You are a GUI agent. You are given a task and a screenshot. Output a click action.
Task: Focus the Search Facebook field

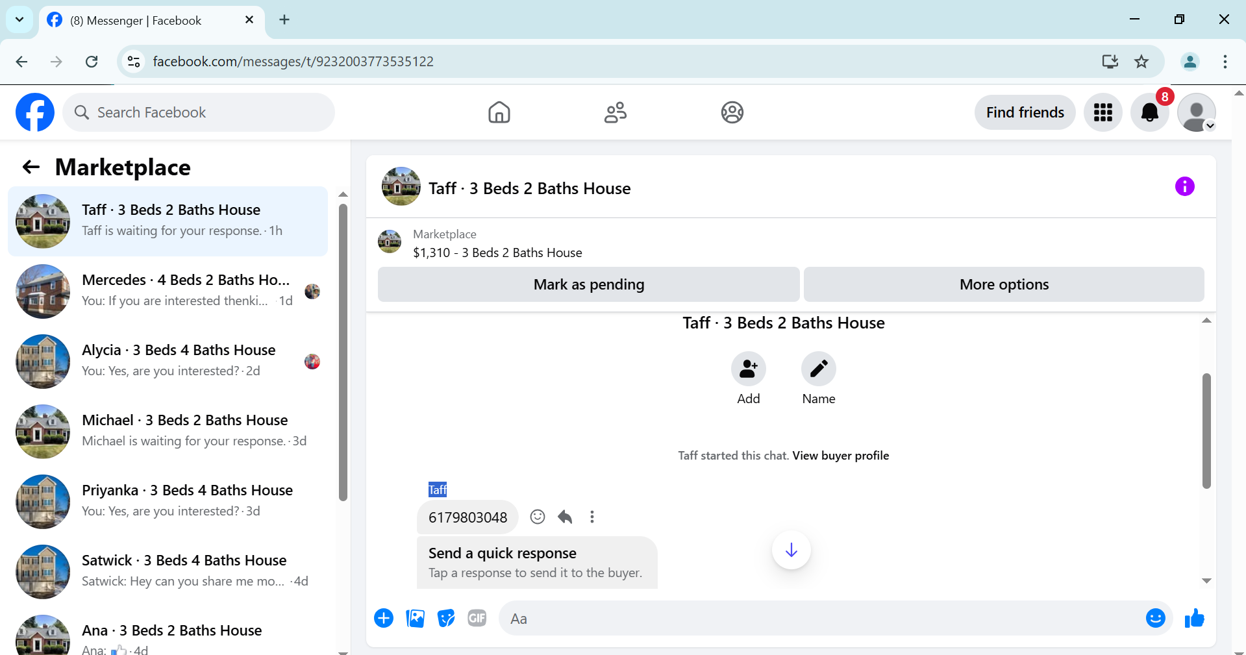point(199,112)
